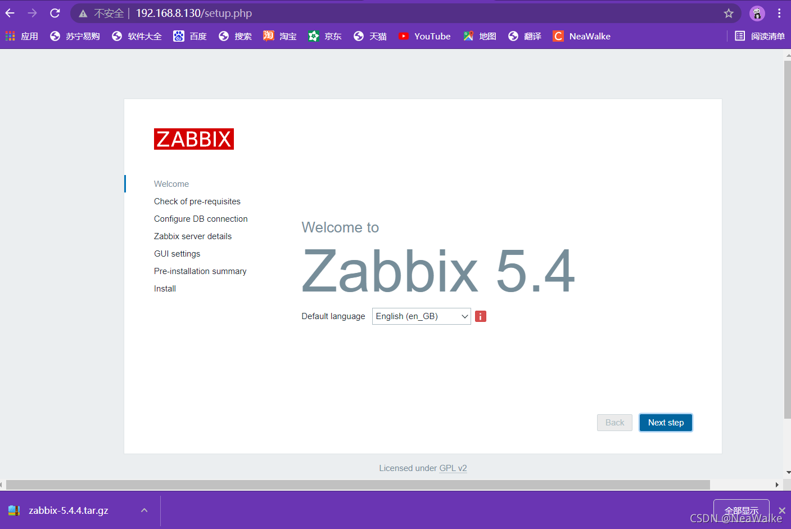
Task: Open the 苏宁易购 bookmark
Action: coord(75,36)
